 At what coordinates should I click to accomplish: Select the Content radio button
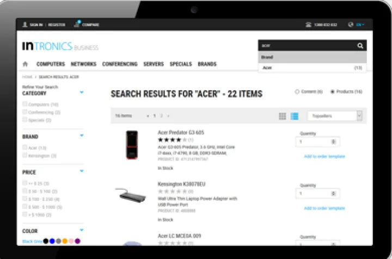(297, 91)
